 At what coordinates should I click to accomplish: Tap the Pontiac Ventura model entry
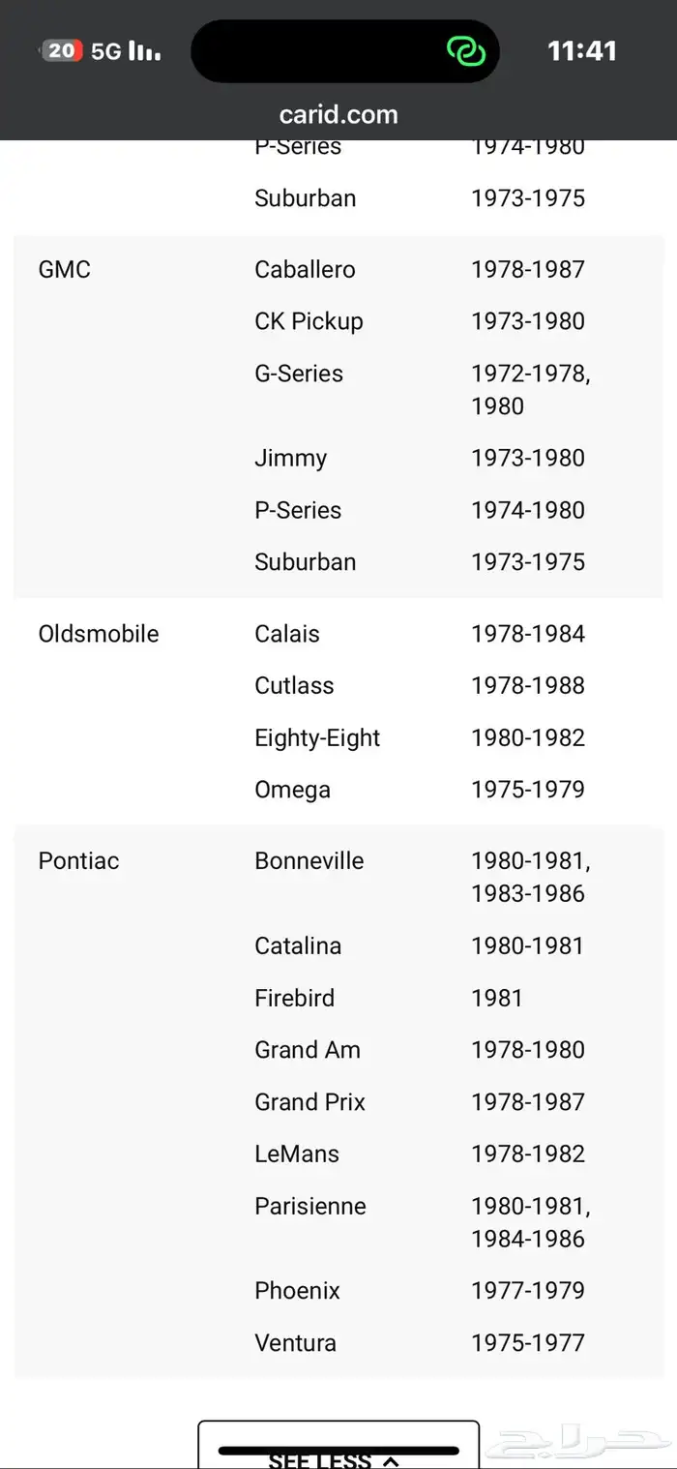[296, 1342]
